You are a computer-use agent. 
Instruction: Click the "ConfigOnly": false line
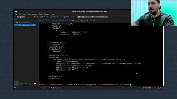[x=58, y=55]
